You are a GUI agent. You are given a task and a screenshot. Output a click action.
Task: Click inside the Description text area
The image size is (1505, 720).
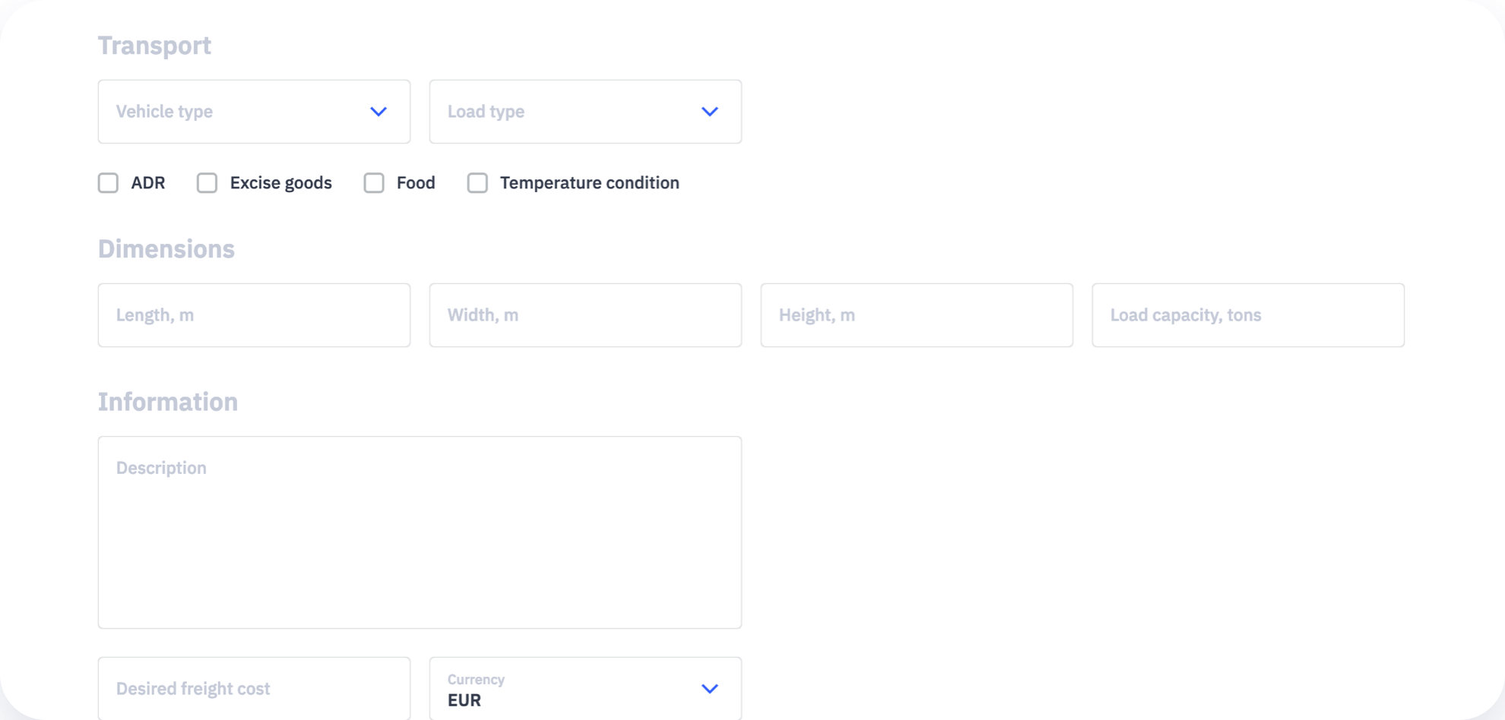[x=420, y=532]
